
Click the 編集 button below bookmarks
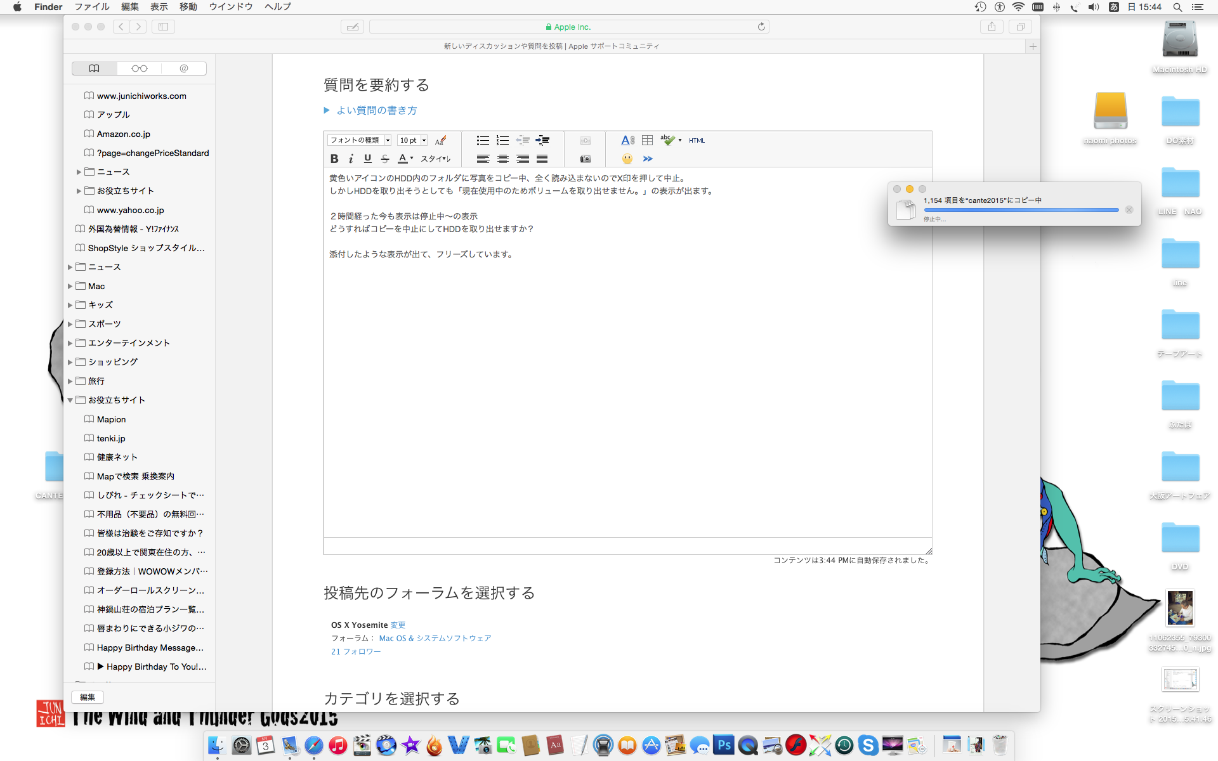(x=88, y=697)
